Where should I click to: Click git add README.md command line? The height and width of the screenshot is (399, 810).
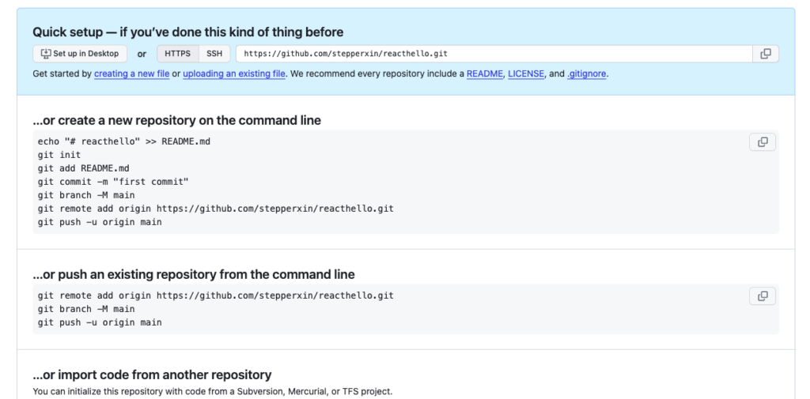pyautogui.click(x=84, y=168)
